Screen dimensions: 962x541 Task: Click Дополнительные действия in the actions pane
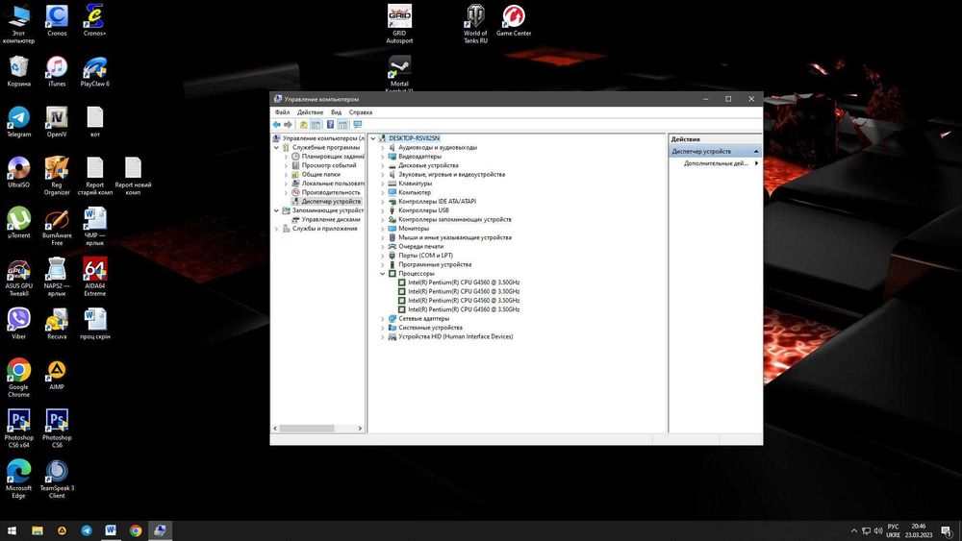click(x=716, y=163)
